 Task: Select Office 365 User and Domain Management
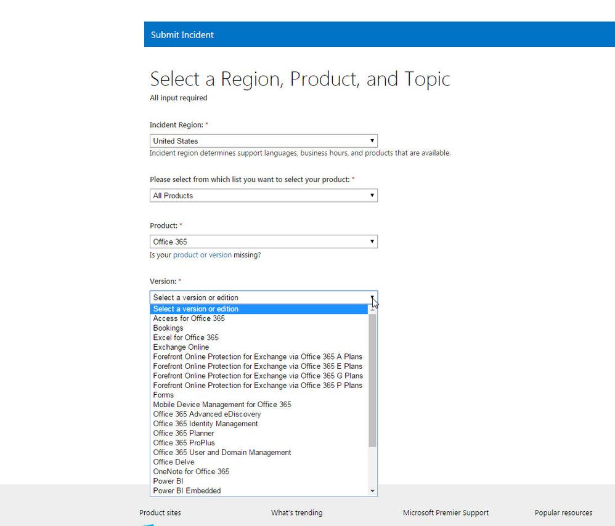coord(259,452)
